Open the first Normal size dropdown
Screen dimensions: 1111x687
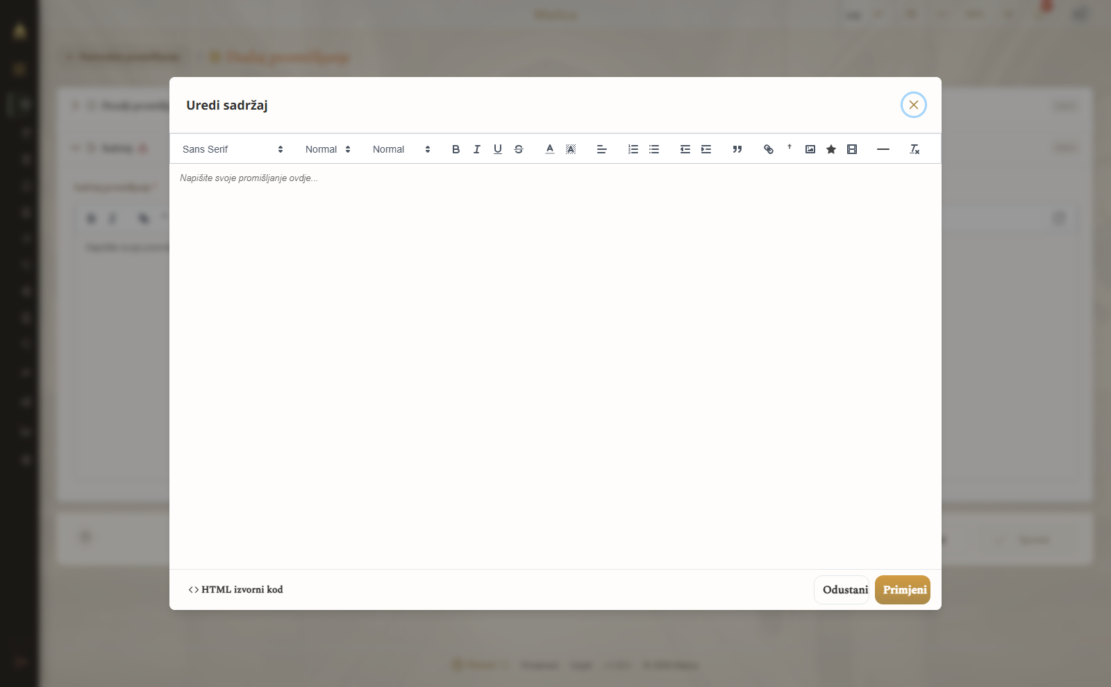pyautogui.click(x=328, y=149)
